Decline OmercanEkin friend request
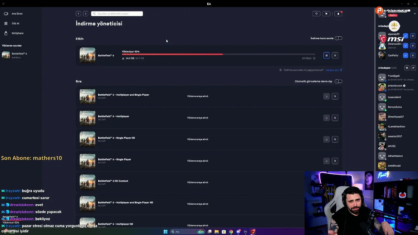Viewport: 418px width, 235px height. 413,46
